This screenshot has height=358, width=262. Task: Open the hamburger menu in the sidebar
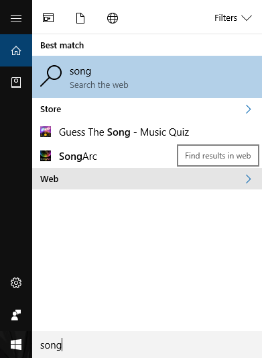coord(16,18)
